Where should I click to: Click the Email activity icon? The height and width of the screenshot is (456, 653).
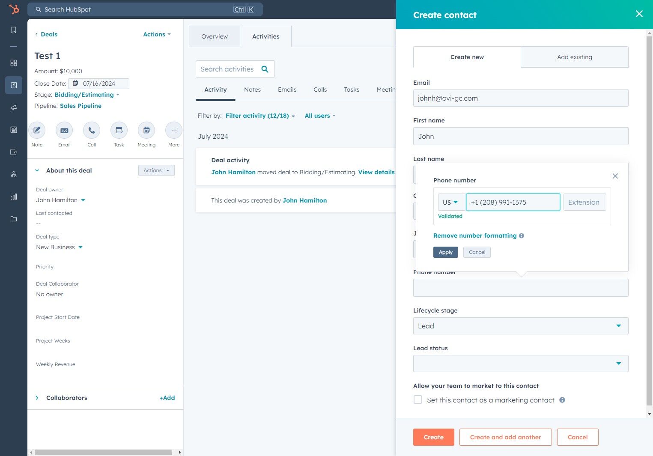click(x=64, y=130)
